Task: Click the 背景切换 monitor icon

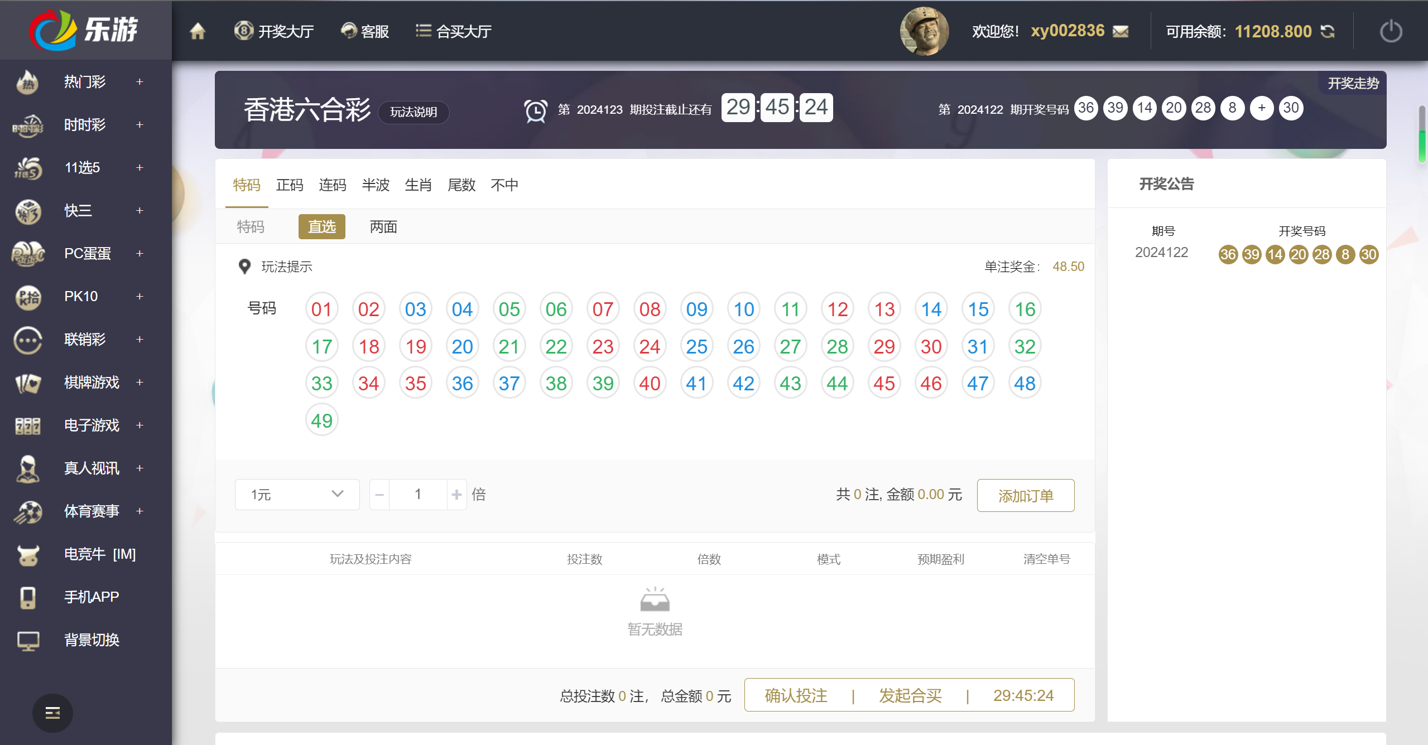Action: [x=27, y=640]
